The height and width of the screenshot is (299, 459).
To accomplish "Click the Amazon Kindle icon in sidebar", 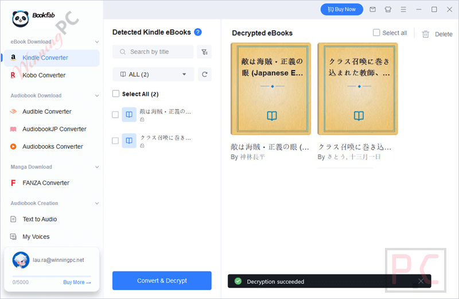I will click(x=13, y=58).
